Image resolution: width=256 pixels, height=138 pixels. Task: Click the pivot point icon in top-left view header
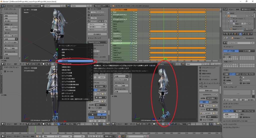(49, 64)
